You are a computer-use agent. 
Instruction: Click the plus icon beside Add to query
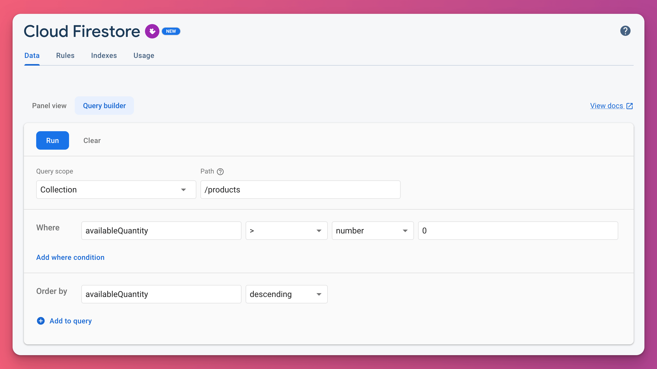tap(41, 321)
